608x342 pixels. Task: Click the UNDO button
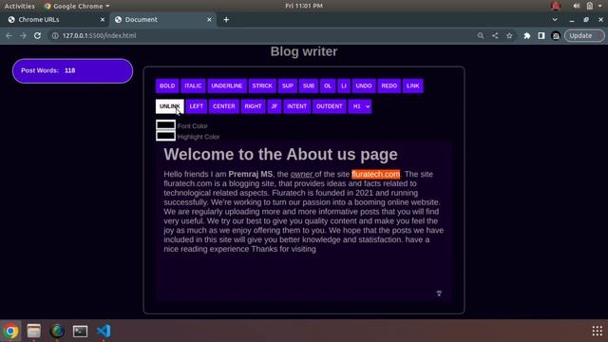point(364,85)
